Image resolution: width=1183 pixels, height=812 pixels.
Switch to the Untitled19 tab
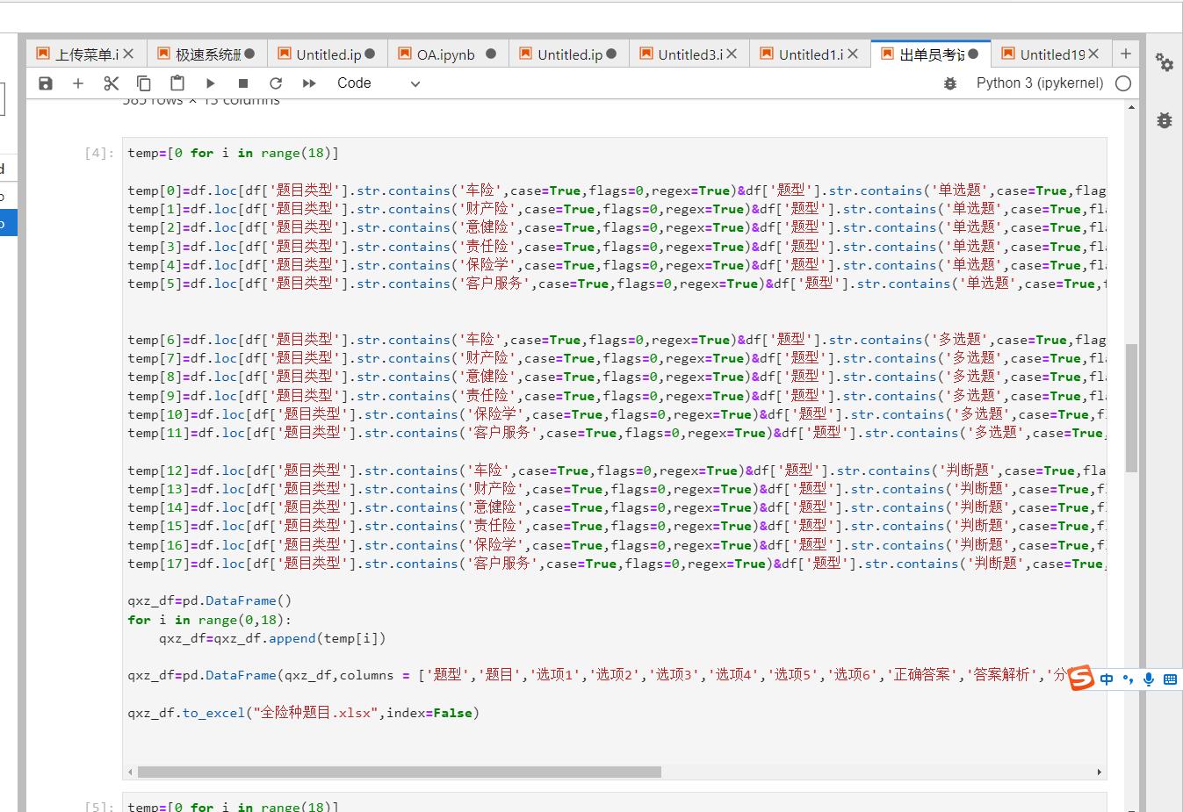(x=1045, y=54)
